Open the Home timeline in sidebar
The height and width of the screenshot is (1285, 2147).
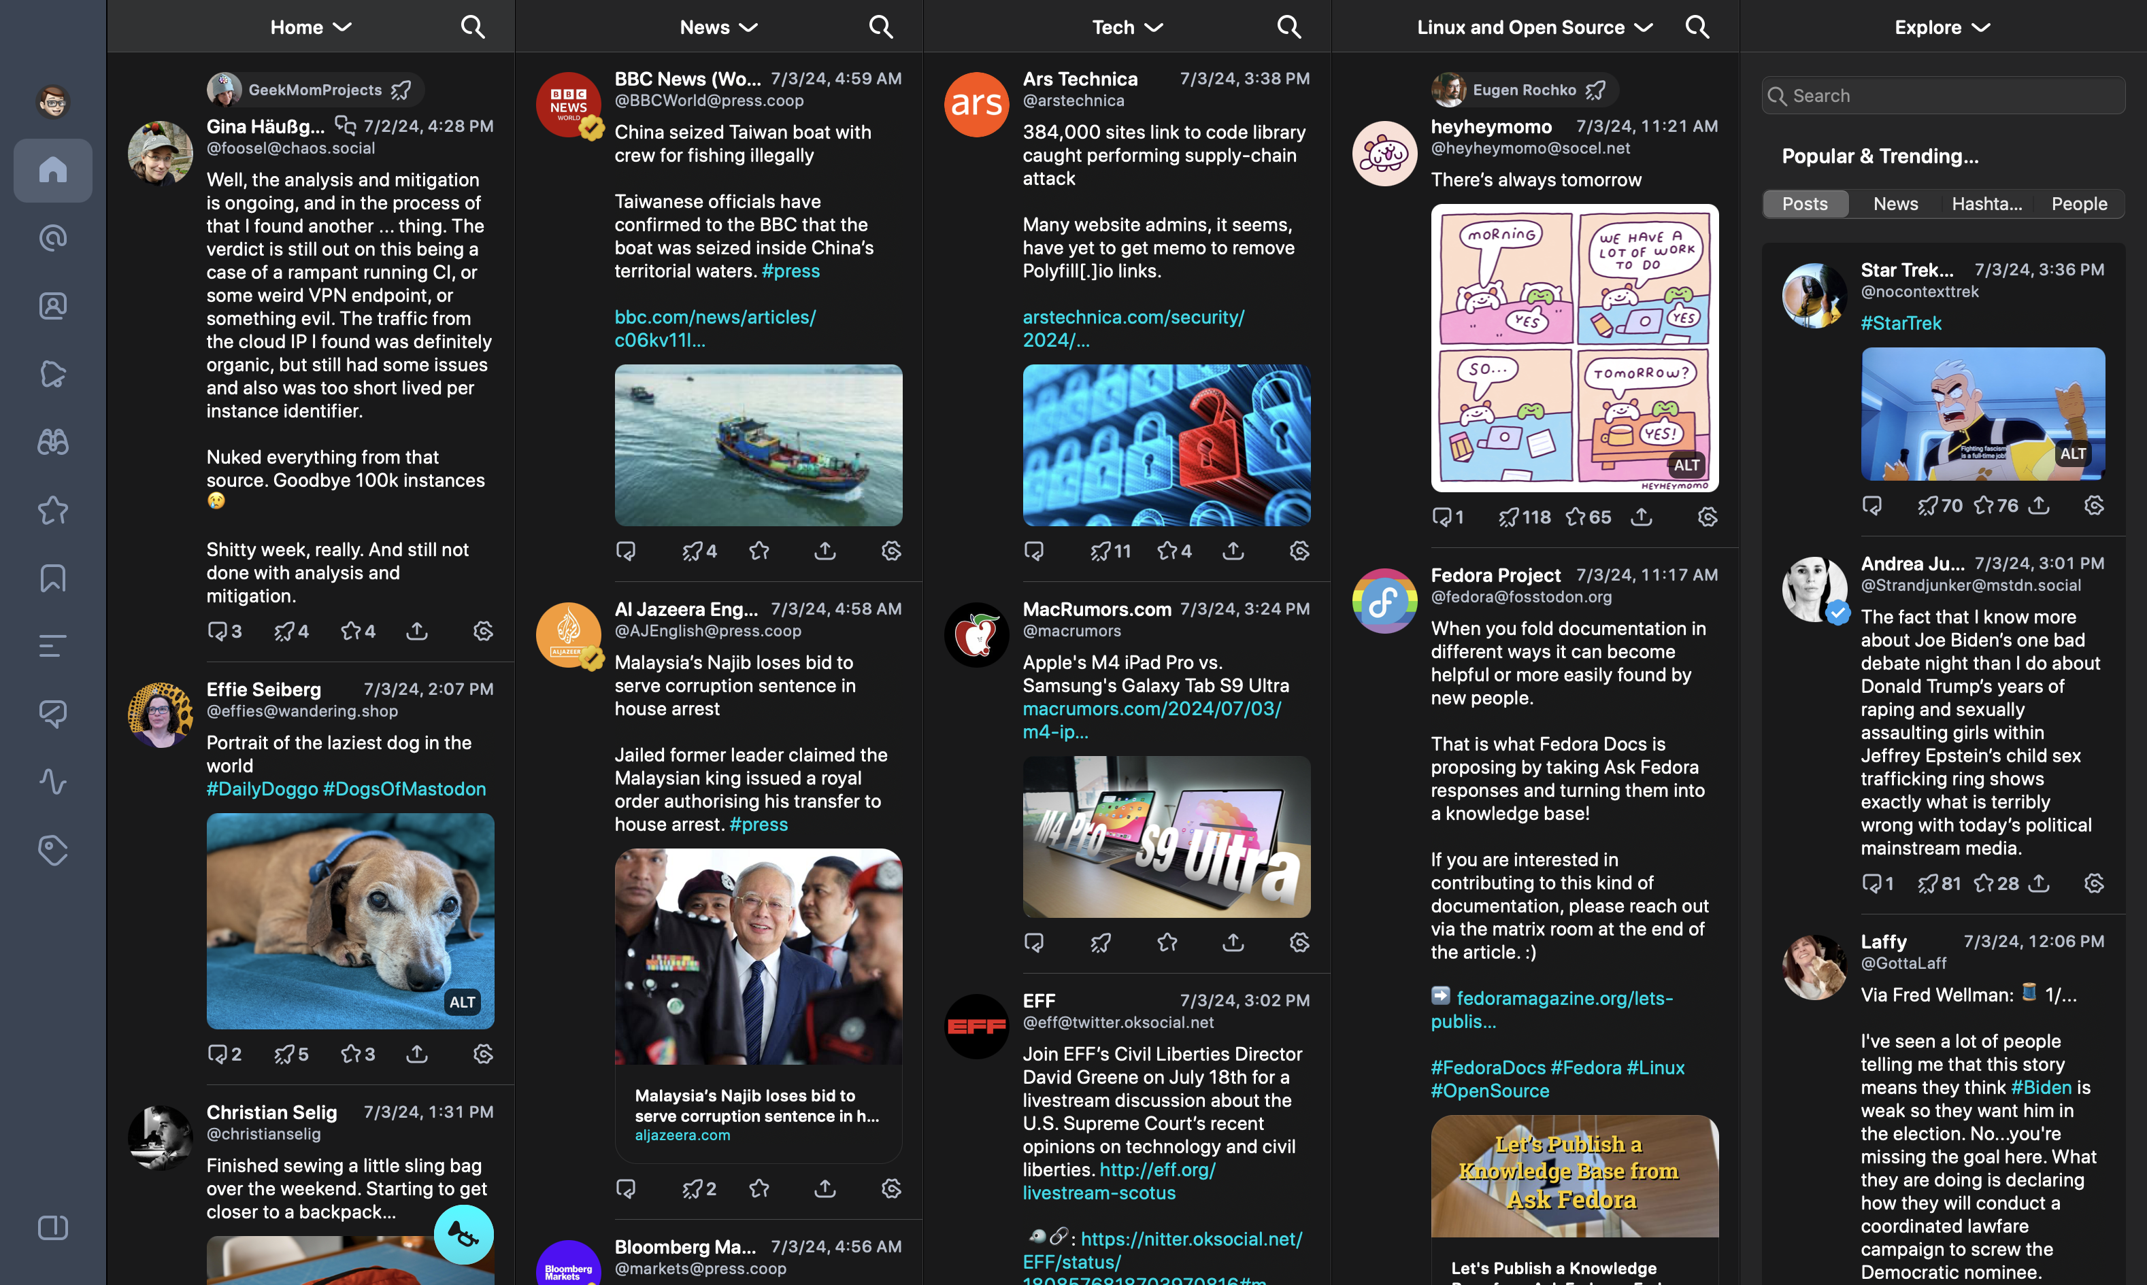(53, 170)
